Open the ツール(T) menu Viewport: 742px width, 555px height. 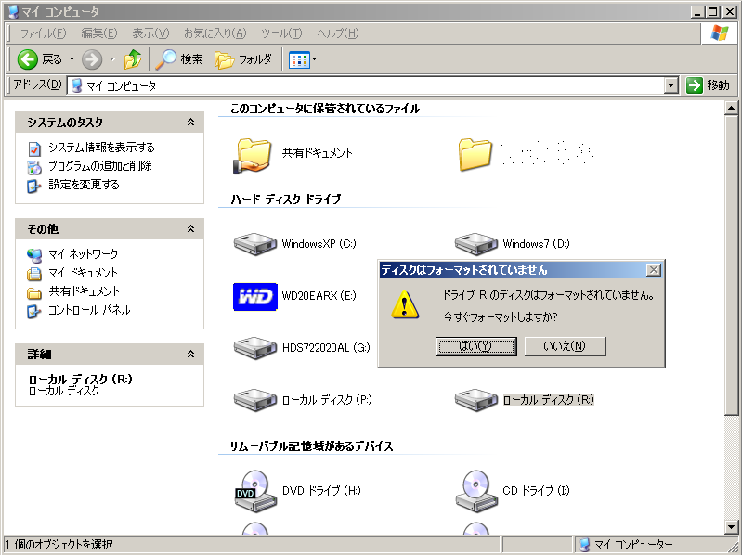[x=281, y=33]
